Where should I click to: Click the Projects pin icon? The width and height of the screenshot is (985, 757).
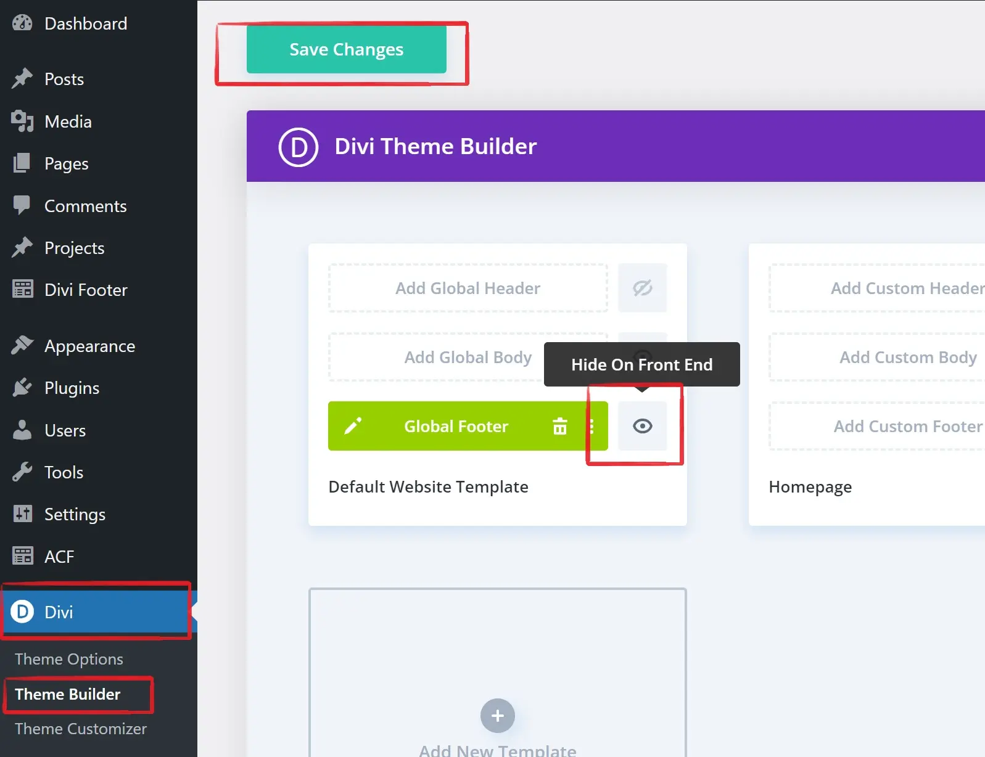point(22,247)
